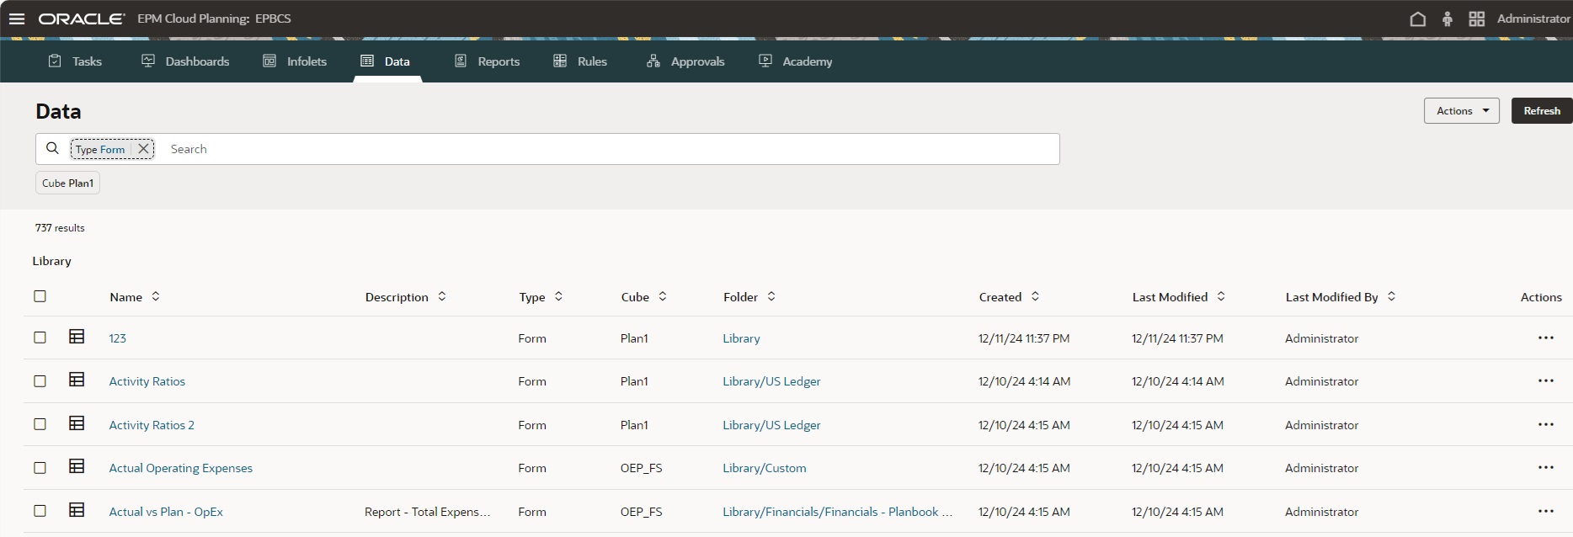This screenshot has height=537, width=1573.
Task: Check the box for form 123
Action: (40, 338)
